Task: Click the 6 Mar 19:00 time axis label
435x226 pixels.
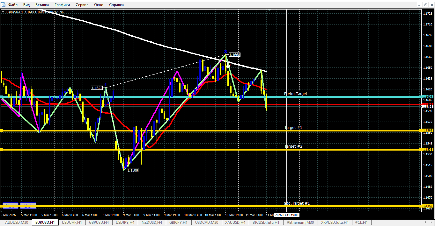Action: click(x=111, y=215)
